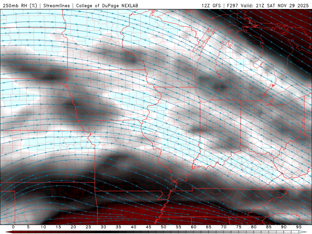This screenshot has height=234, width=312.
Task: Click the 70 value on the colorbar scale
Action: click(x=223, y=227)
